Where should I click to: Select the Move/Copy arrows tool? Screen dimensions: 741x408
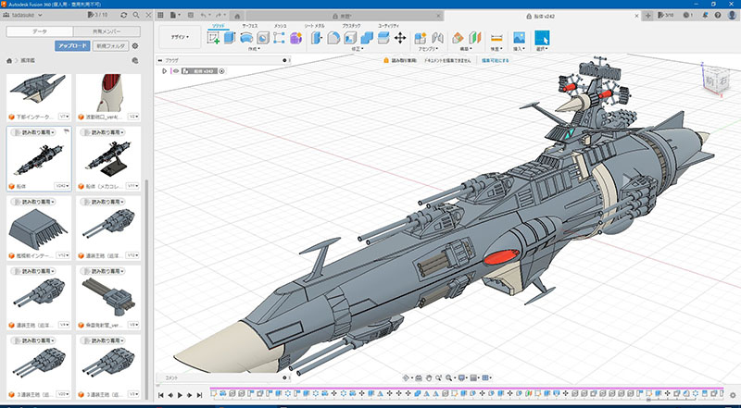pos(400,38)
